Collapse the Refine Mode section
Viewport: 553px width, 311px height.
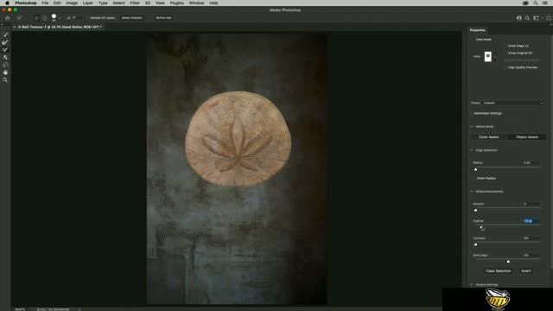click(472, 127)
